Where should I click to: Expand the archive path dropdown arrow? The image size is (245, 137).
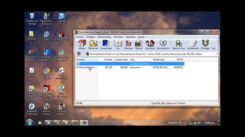(x=217, y=54)
